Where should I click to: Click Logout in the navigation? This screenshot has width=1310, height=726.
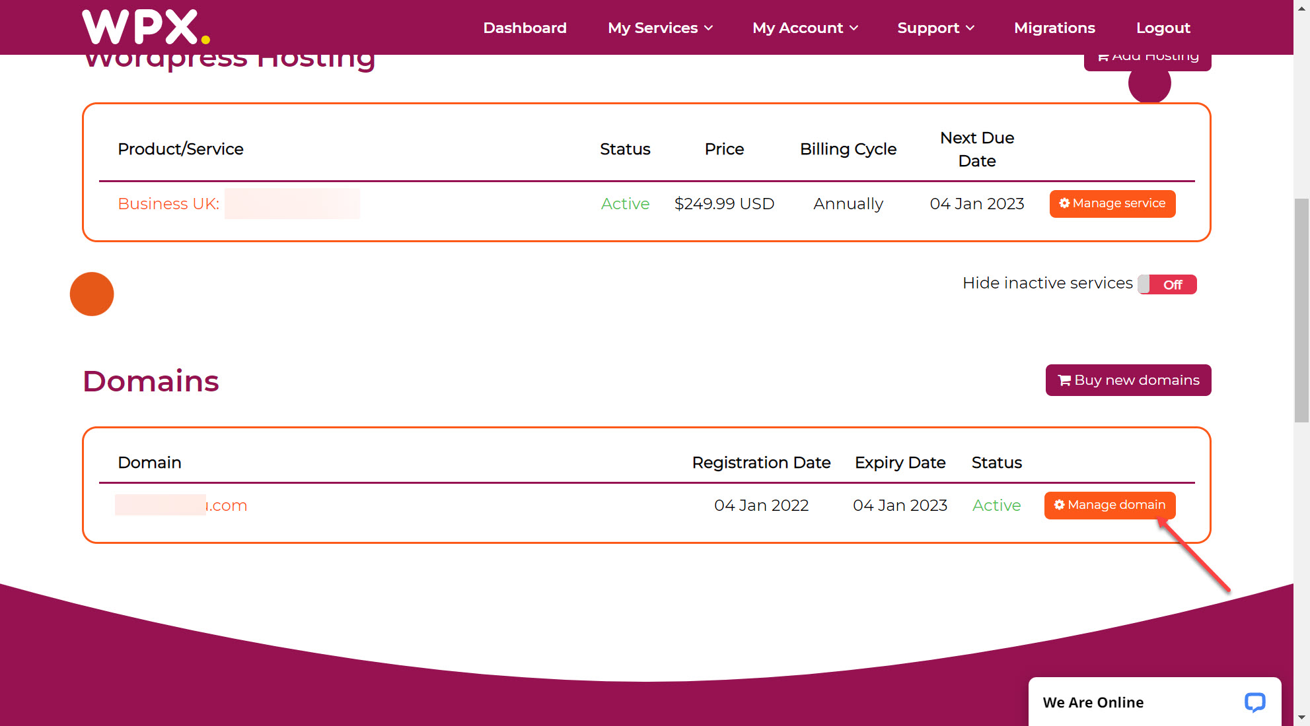(x=1163, y=28)
